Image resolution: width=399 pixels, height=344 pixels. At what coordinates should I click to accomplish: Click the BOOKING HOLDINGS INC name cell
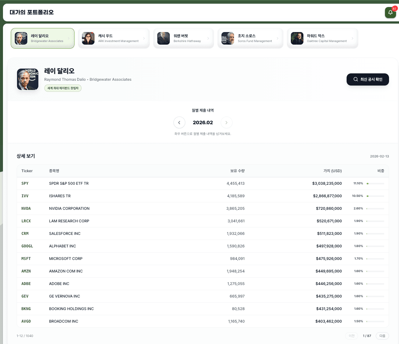click(x=71, y=309)
